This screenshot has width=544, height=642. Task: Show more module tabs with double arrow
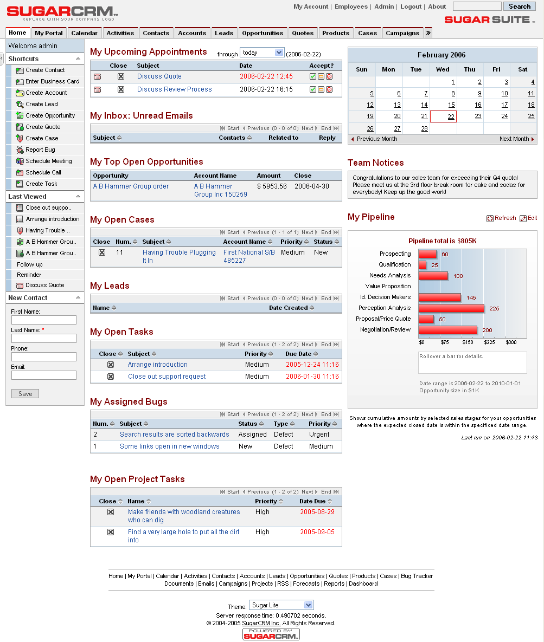[428, 33]
